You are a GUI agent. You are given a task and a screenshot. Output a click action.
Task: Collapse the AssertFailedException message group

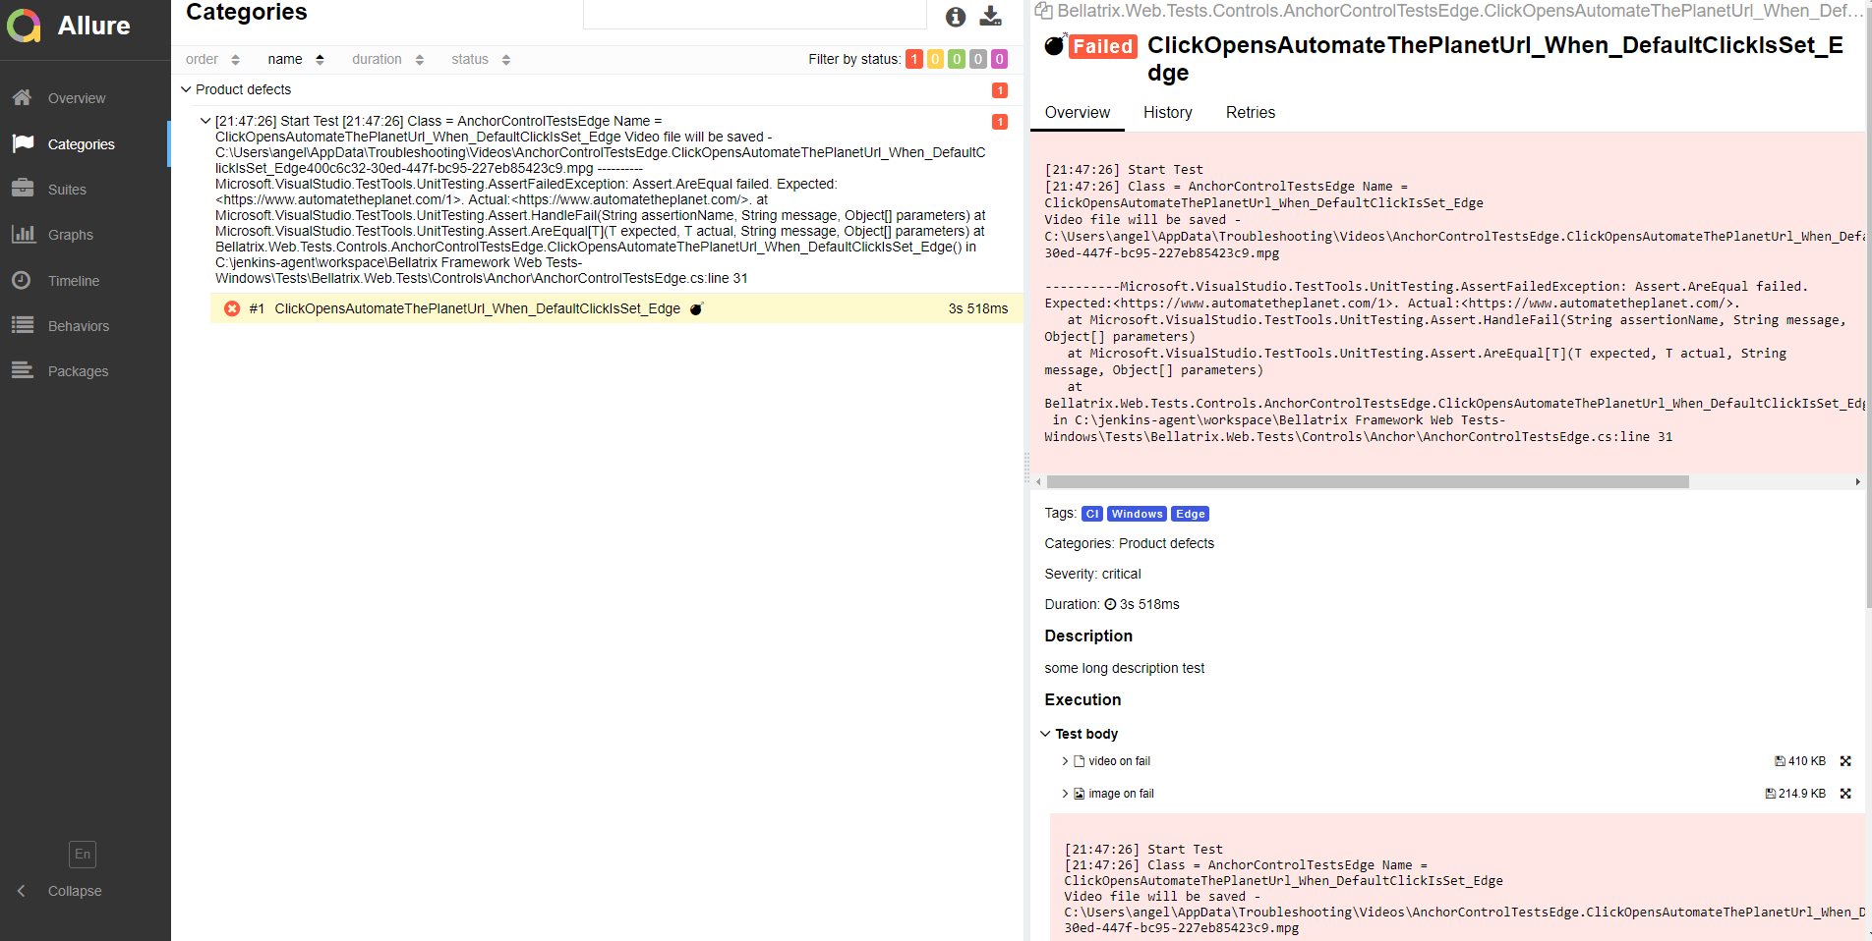pos(205,122)
